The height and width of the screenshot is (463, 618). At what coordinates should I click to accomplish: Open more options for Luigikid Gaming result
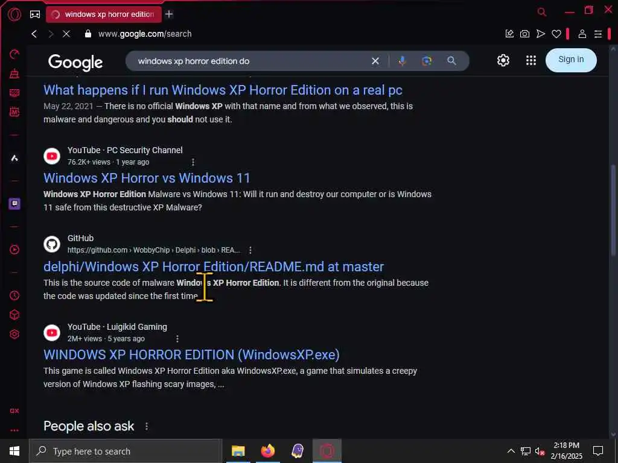[177, 339]
